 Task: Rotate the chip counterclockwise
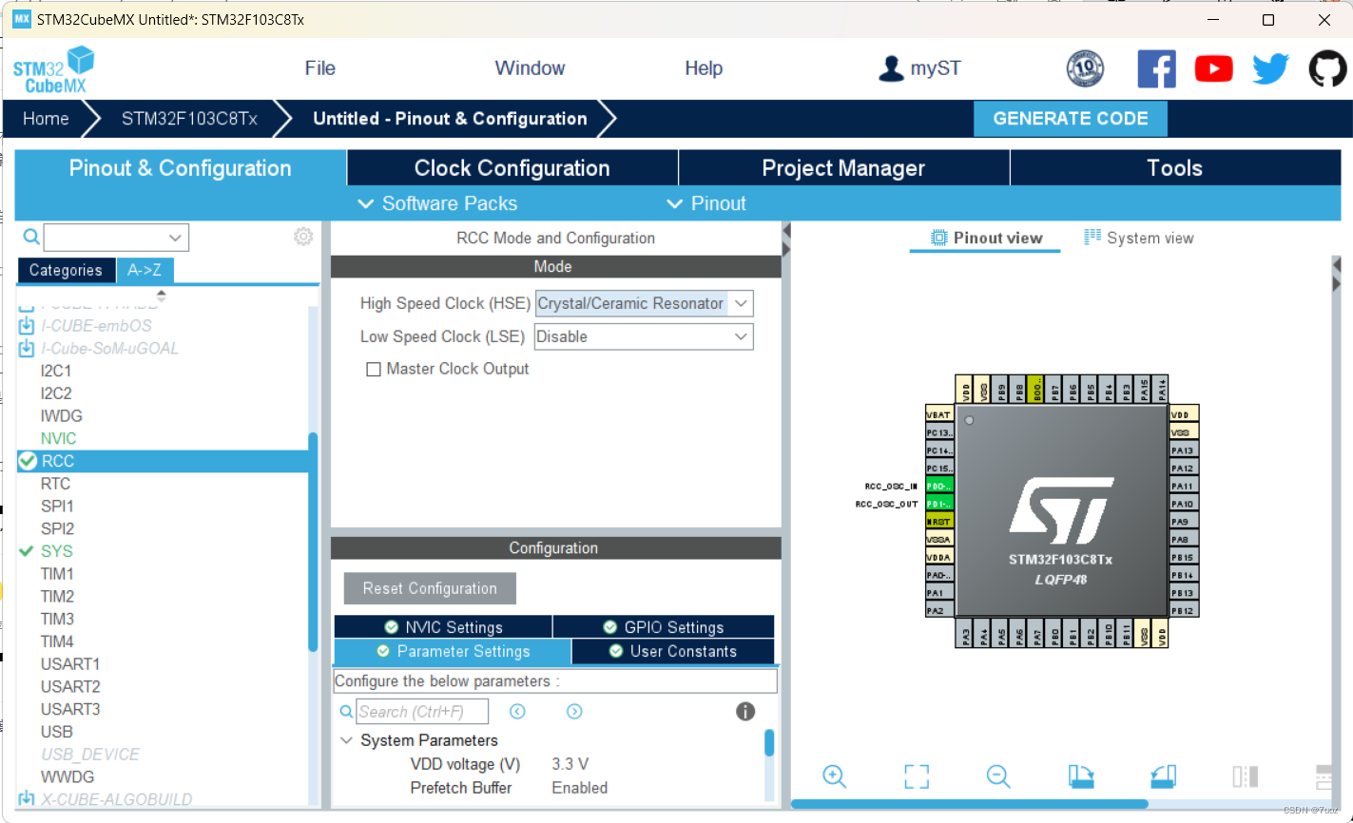point(1162,776)
